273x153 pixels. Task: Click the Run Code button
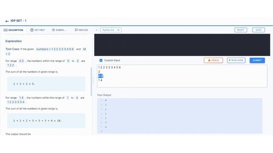(236, 60)
